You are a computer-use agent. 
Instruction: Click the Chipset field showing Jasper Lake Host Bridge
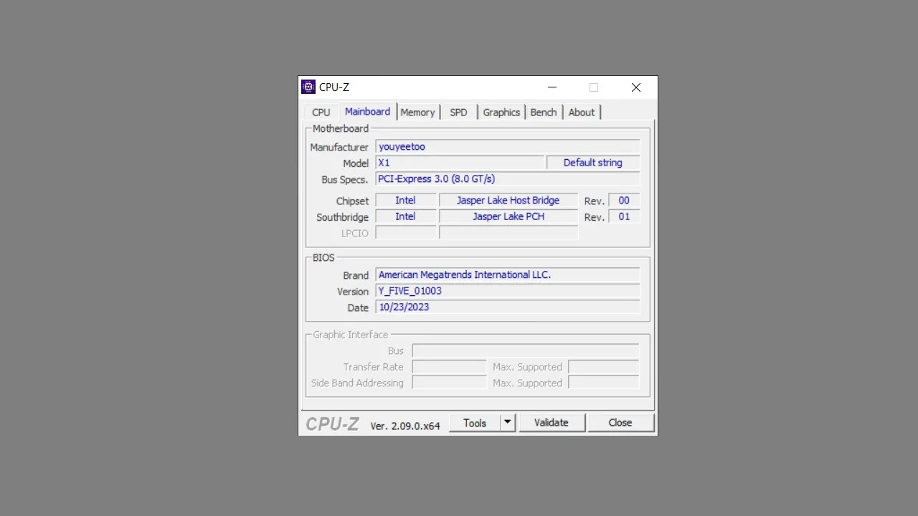click(x=508, y=200)
